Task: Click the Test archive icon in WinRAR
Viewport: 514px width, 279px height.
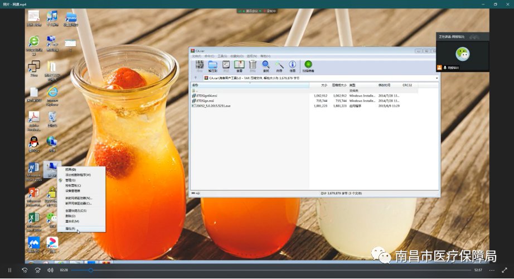Action: [x=226, y=66]
